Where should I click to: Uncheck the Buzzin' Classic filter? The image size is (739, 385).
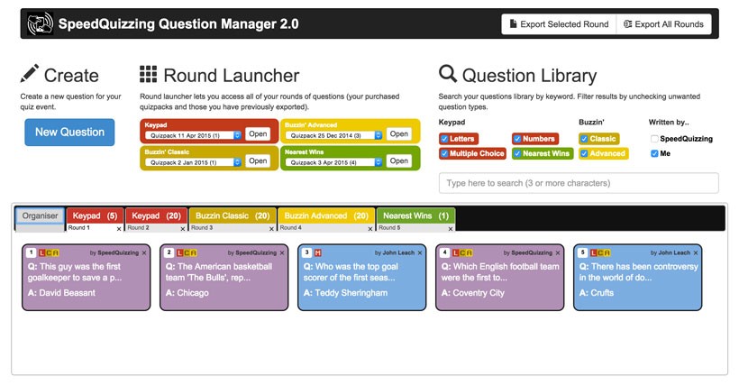pyautogui.click(x=584, y=139)
